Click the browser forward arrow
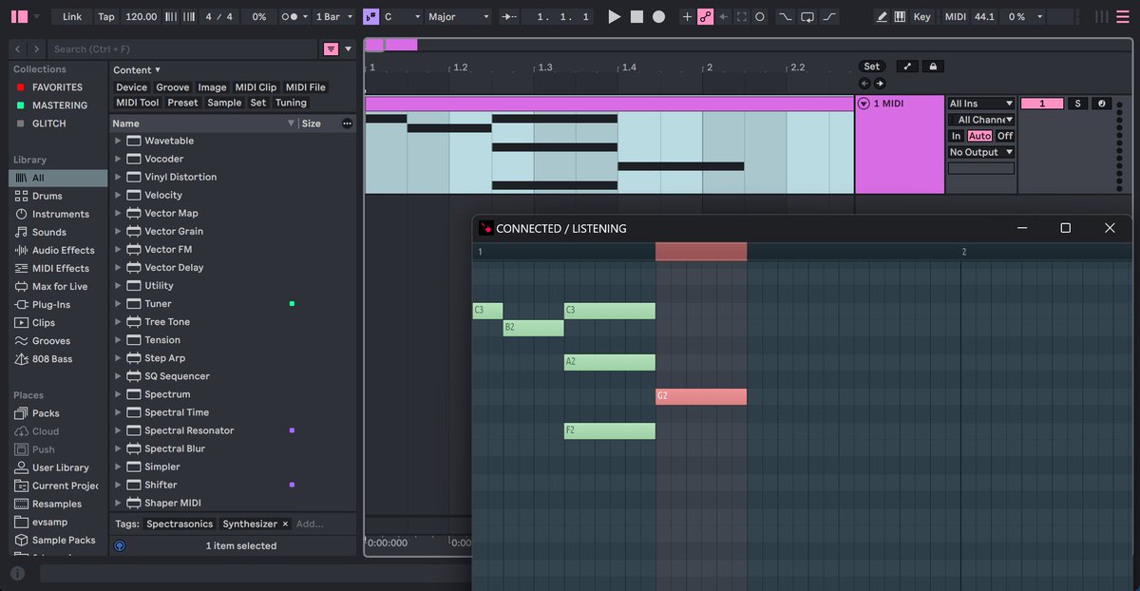Screen dimensions: 1140x591 (x=36, y=48)
